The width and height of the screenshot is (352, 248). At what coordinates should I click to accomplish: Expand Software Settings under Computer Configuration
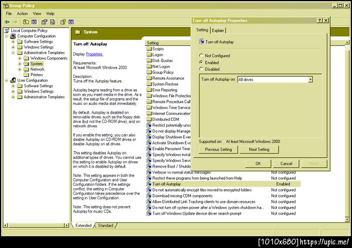(x=13, y=42)
